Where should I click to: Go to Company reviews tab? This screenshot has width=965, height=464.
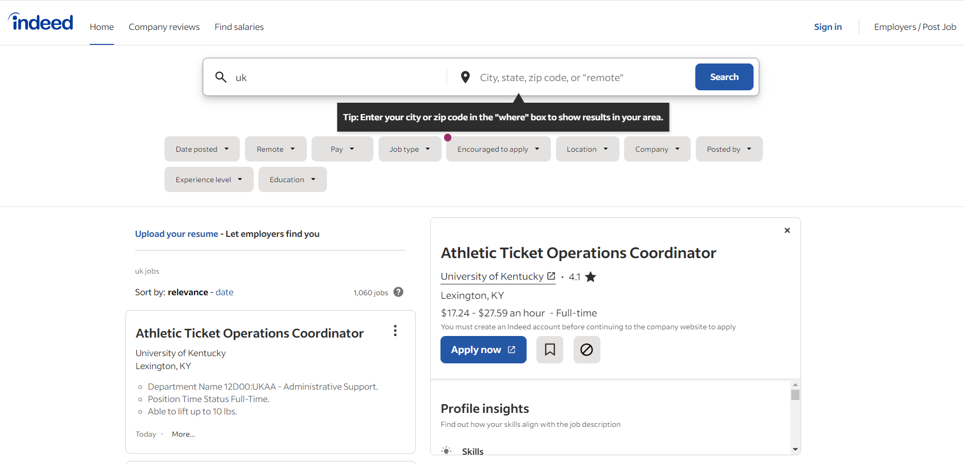(x=164, y=27)
